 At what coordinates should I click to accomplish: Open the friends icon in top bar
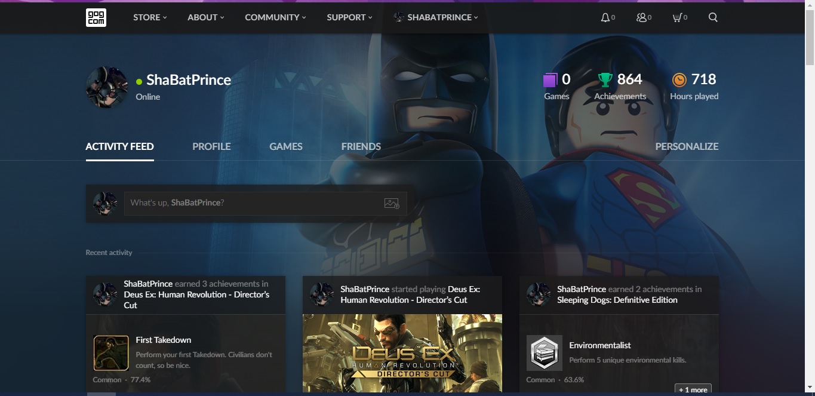641,17
